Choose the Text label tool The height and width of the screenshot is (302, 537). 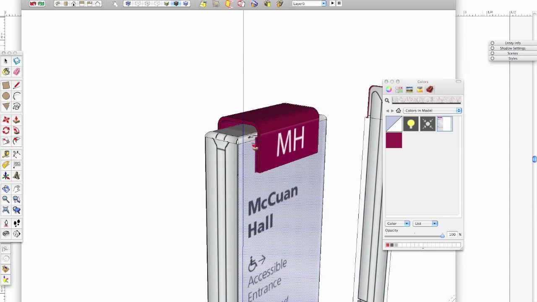[16, 165]
